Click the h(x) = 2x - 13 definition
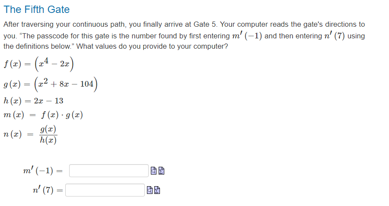Image resolution: width=389 pixels, height=206 pixels. click(33, 101)
